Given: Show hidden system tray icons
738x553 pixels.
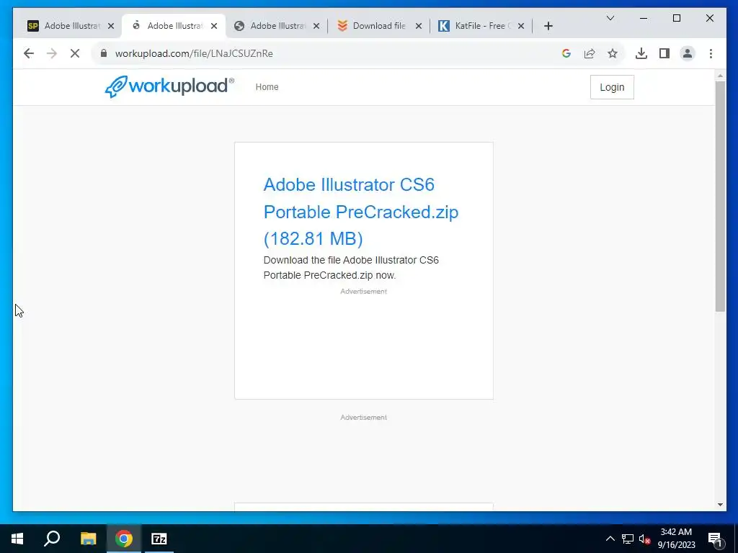Looking at the screenshot, I should [610, 539].
